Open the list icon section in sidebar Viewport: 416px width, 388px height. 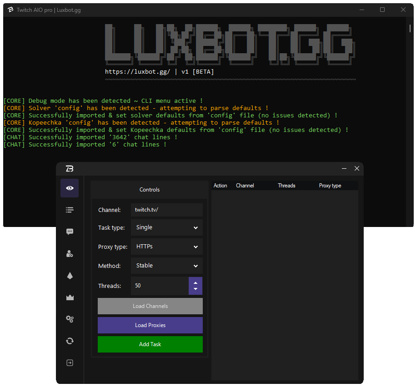click(x=70, y=210)
